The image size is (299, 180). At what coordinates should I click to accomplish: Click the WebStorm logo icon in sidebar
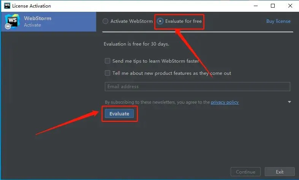click(x=12, y=21)
